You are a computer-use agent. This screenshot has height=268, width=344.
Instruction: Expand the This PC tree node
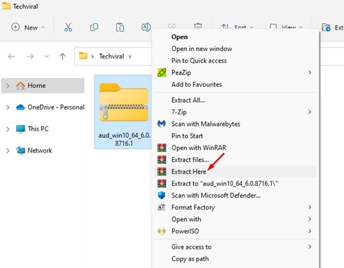click(x=8, y=129)
